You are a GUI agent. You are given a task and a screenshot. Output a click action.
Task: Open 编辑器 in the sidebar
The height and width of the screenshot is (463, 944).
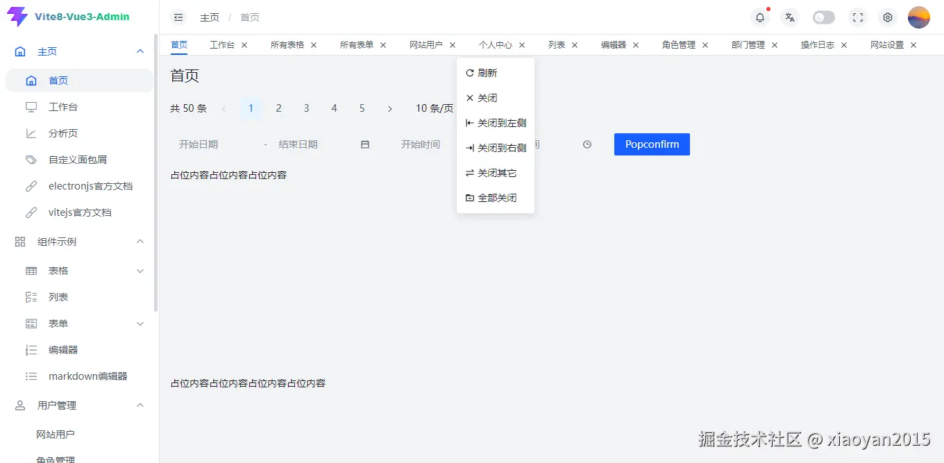coord(79,350)
